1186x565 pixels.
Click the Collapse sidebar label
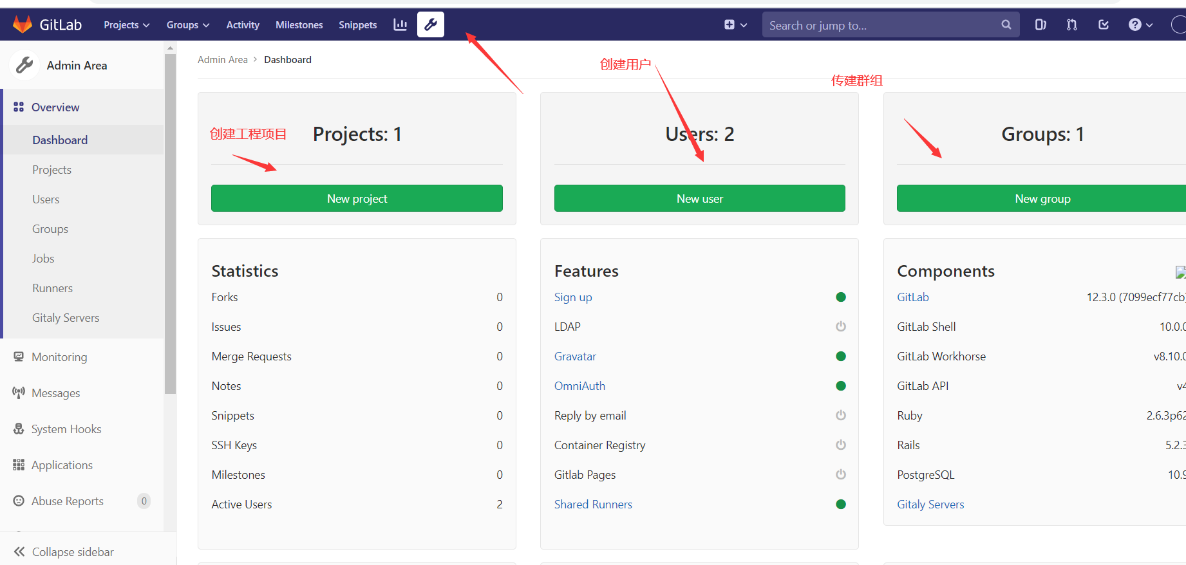click(73, 551)
